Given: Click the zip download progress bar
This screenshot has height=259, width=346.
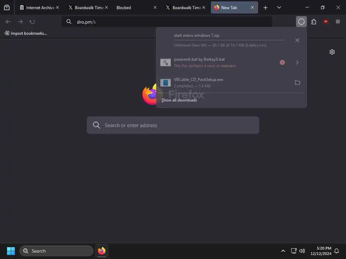Looking at the screenshot, I should pos(229,40).
